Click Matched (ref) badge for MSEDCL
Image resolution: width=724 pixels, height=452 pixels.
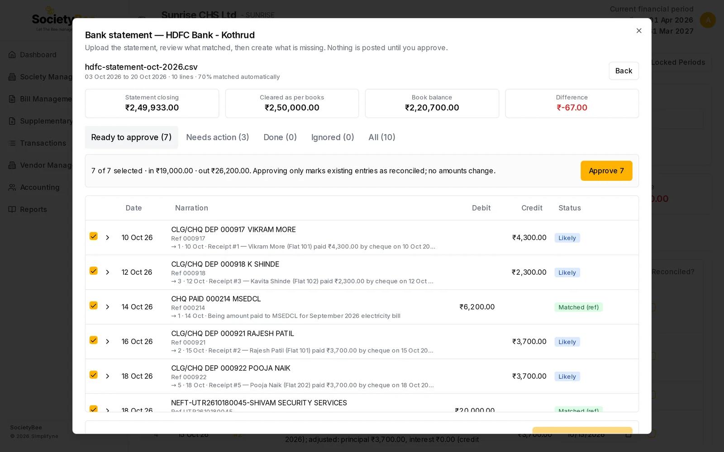(x=578, y=307)
